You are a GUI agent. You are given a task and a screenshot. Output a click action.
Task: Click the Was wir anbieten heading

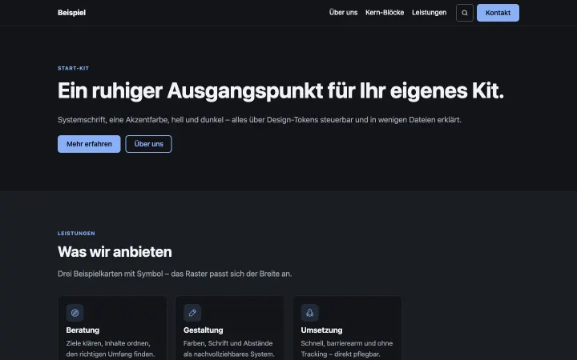click(x=115, y=252)
